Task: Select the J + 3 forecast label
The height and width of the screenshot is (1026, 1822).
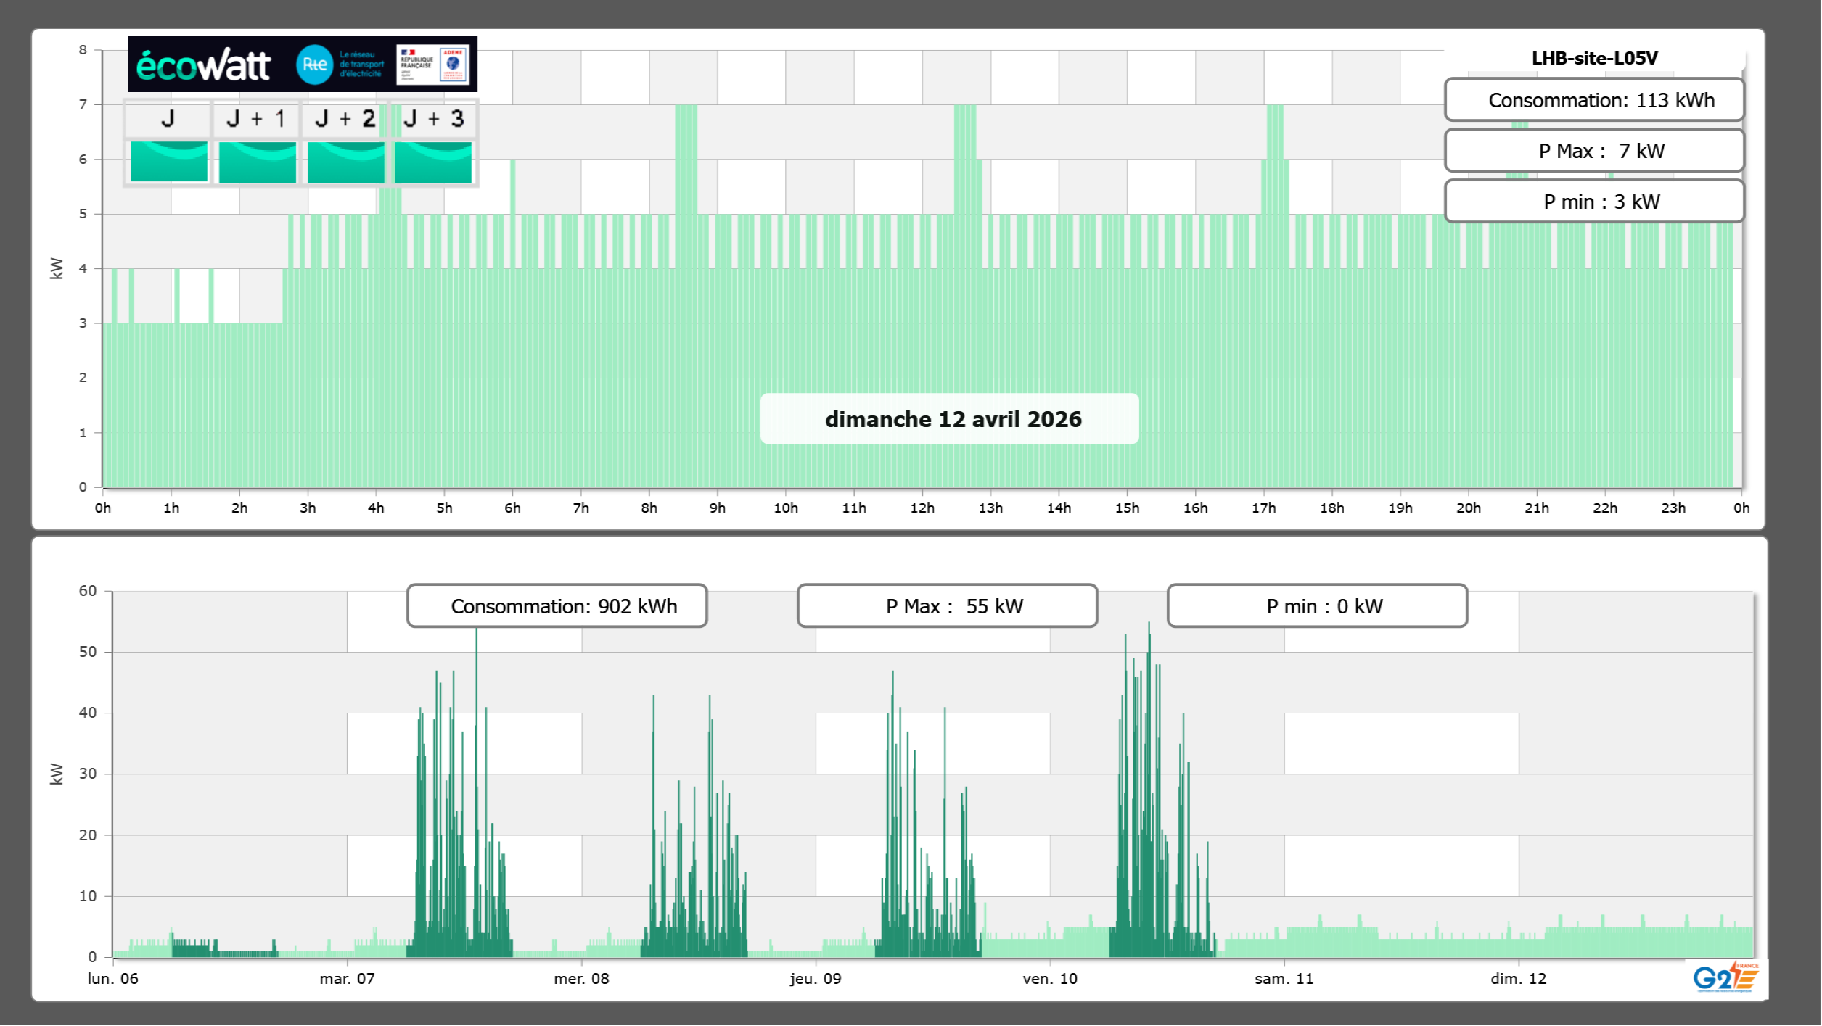Action: 433,118
